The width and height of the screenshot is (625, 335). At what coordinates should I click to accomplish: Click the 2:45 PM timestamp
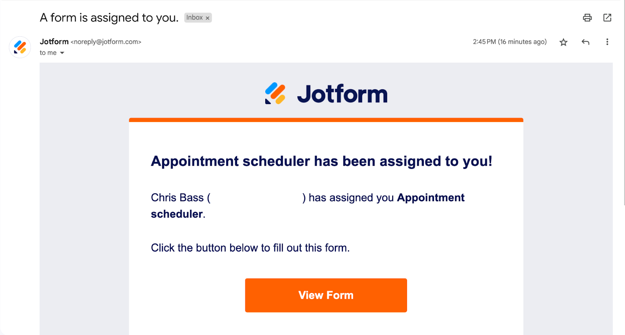pos(509,42)
